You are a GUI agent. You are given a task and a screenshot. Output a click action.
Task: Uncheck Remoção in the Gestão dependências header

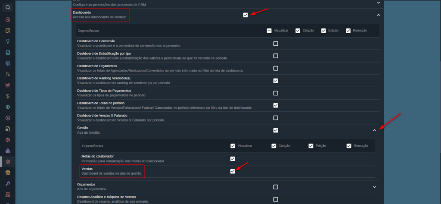(349, 146)
